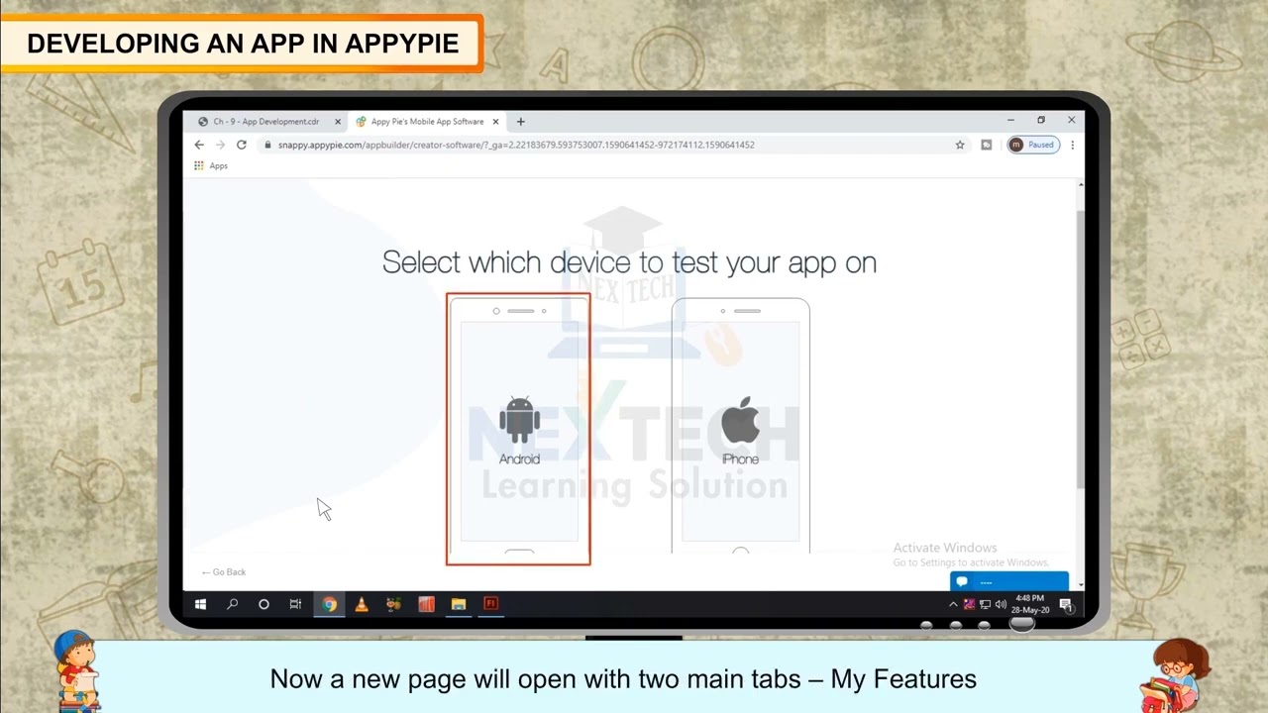Screen dimensions: 1268x713
Task: Open the Paused profile button
Action: pyautogui.click(x=1033, y=145)
